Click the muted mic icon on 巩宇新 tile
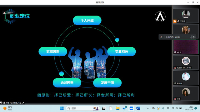Image resolution: width=200 pixels, height=112 pixels. click(x=175, y=68)
